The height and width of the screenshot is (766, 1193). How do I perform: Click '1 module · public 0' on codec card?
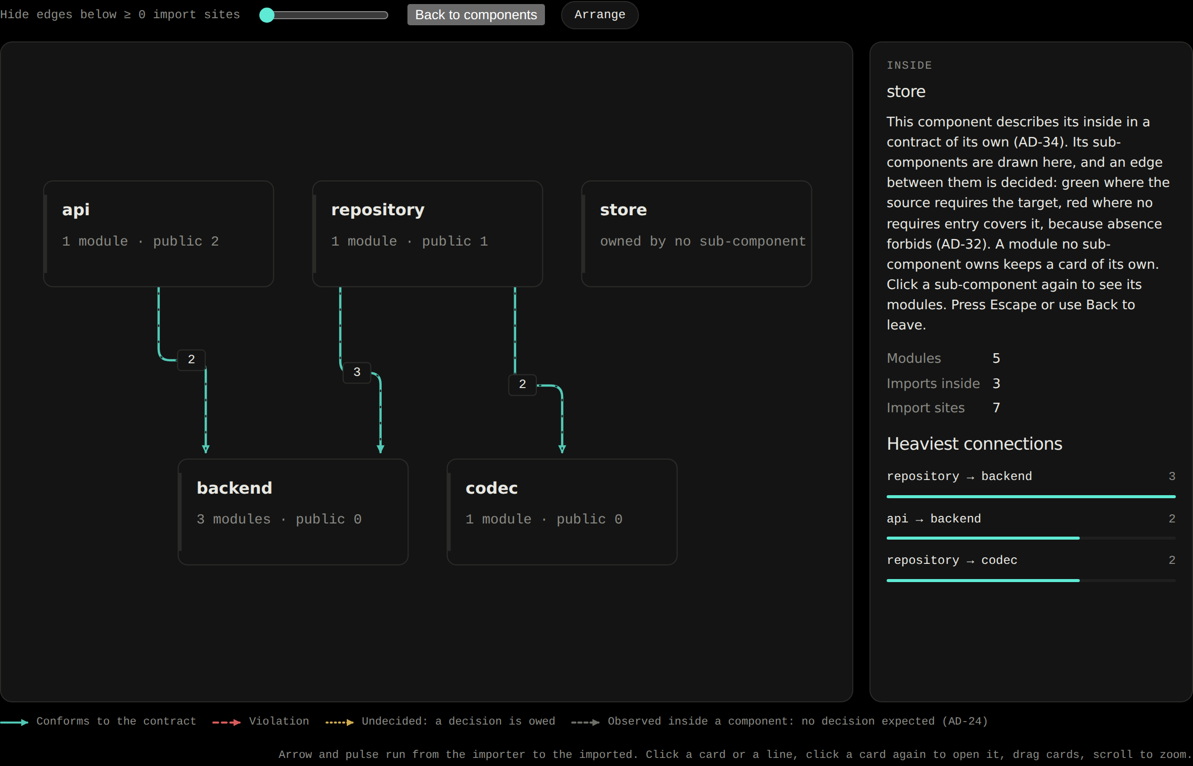[x=544, y=519]
